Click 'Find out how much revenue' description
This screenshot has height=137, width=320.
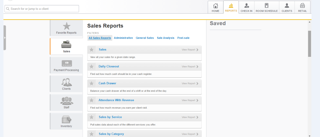point(119,108)
